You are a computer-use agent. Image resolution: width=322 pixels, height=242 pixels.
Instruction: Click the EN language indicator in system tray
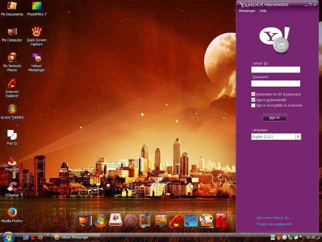click(x=273, y=238)
